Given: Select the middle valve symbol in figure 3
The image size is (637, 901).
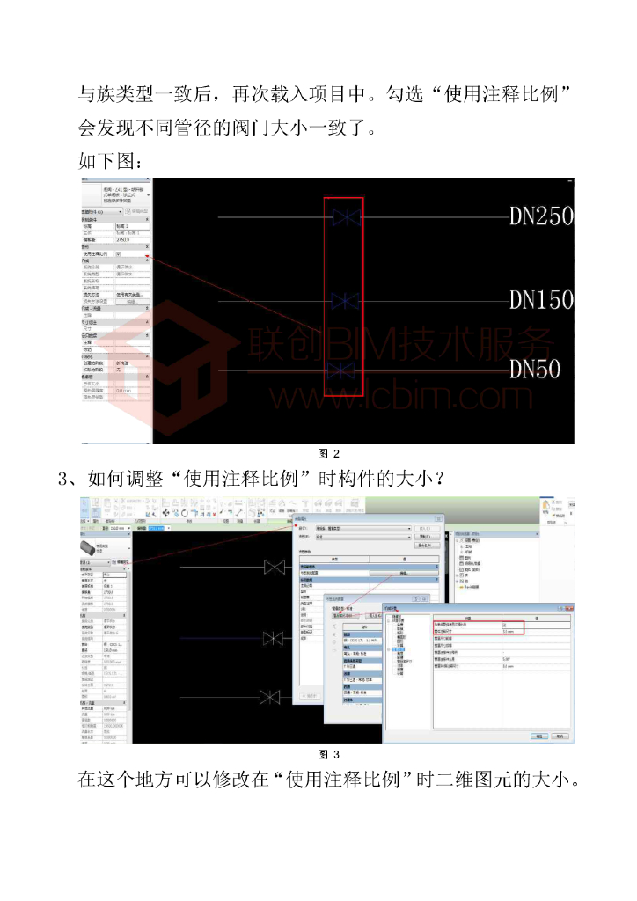Looking at the screenshot, I should [274, 639].
